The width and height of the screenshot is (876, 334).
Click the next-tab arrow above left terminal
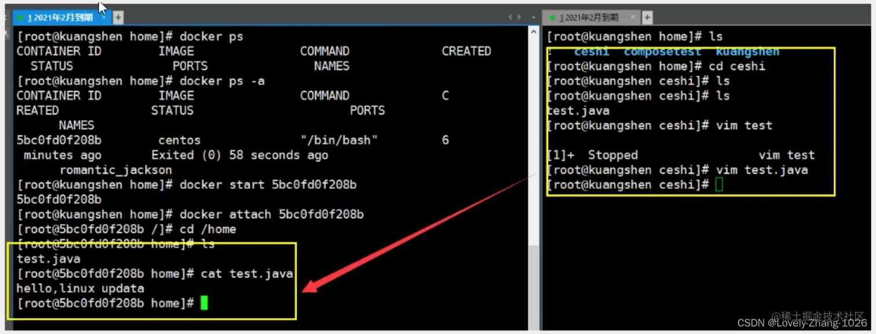pyautogui.click(x=519, y=17)
